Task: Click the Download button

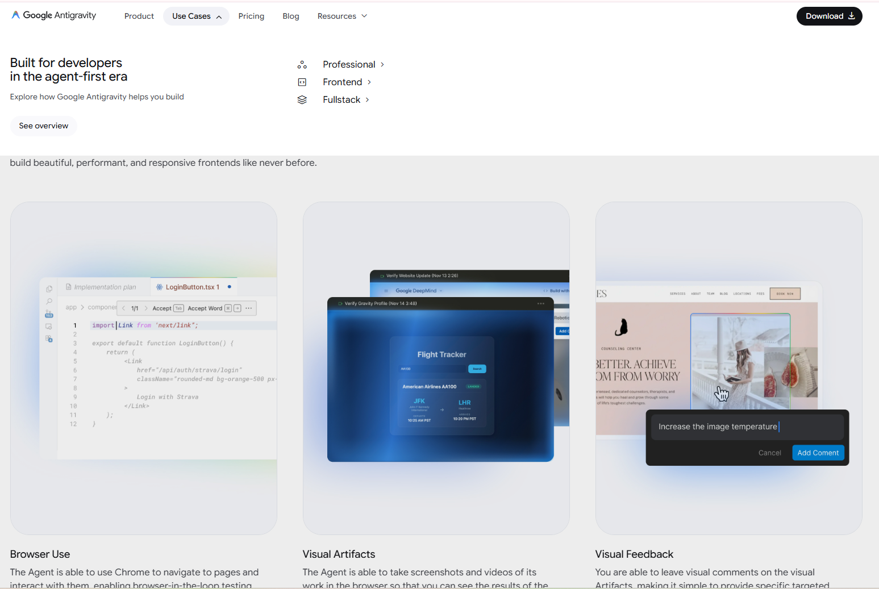Action: pos(829,16)
